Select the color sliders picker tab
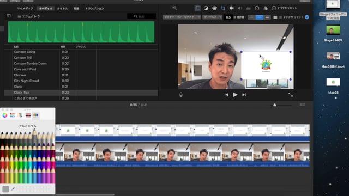349x196 pixels. (13, 115)
